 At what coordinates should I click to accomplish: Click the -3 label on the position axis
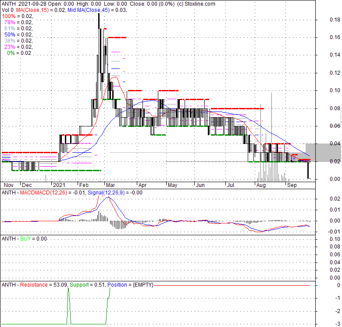[x=338, y=324]
